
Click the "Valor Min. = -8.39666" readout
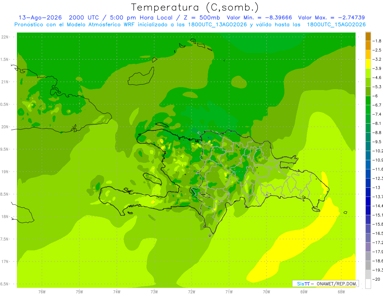[x=259, y=18]
